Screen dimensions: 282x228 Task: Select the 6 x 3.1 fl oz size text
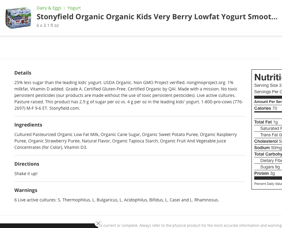tap(48, 25)
